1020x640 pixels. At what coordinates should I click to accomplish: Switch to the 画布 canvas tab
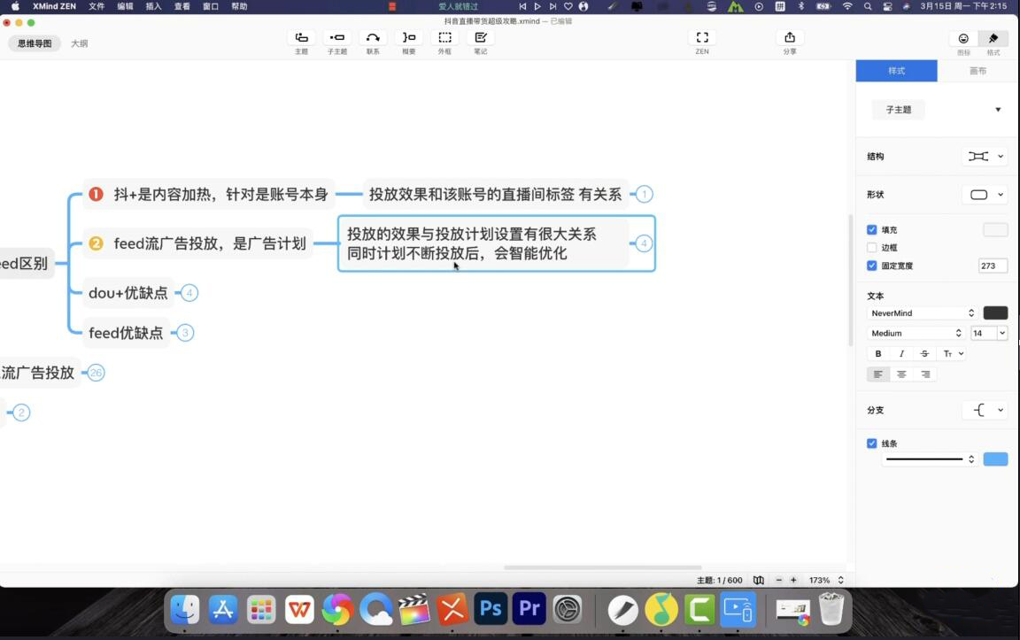click(977, 71)
